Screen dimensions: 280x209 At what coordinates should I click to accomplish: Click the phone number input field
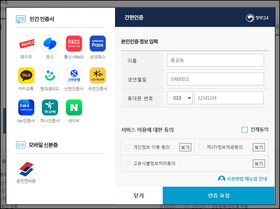coord(229,98)
